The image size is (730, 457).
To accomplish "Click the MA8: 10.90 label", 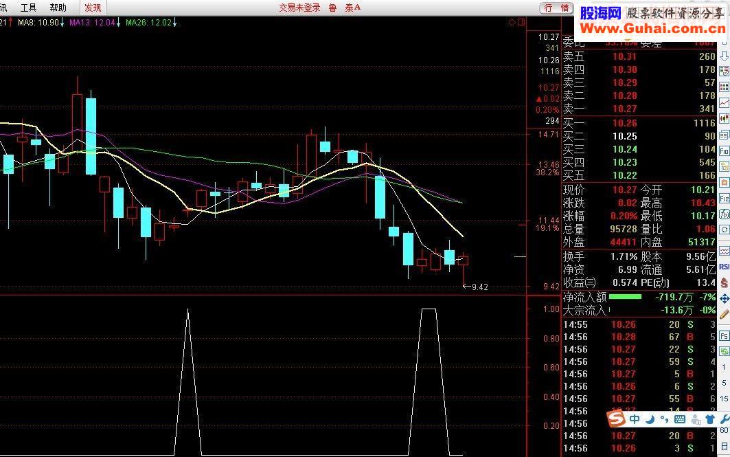I will click(38, 23).
